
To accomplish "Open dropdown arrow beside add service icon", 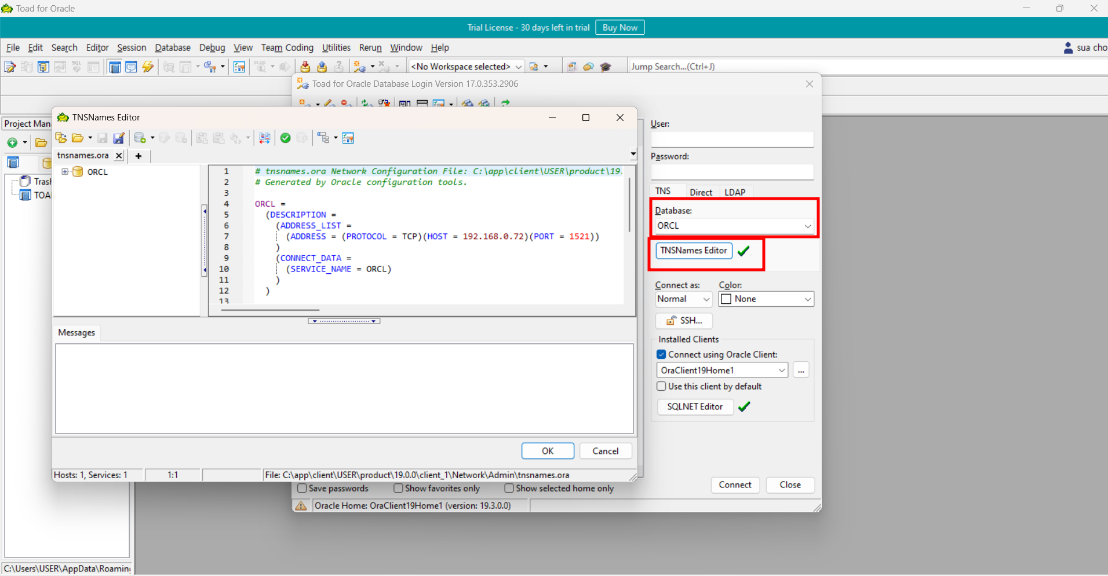I will tap(152, 138).
